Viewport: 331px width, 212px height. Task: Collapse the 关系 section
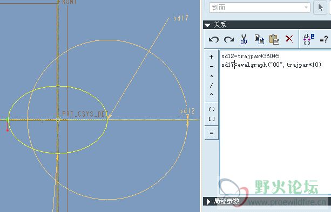pos(207,25)
